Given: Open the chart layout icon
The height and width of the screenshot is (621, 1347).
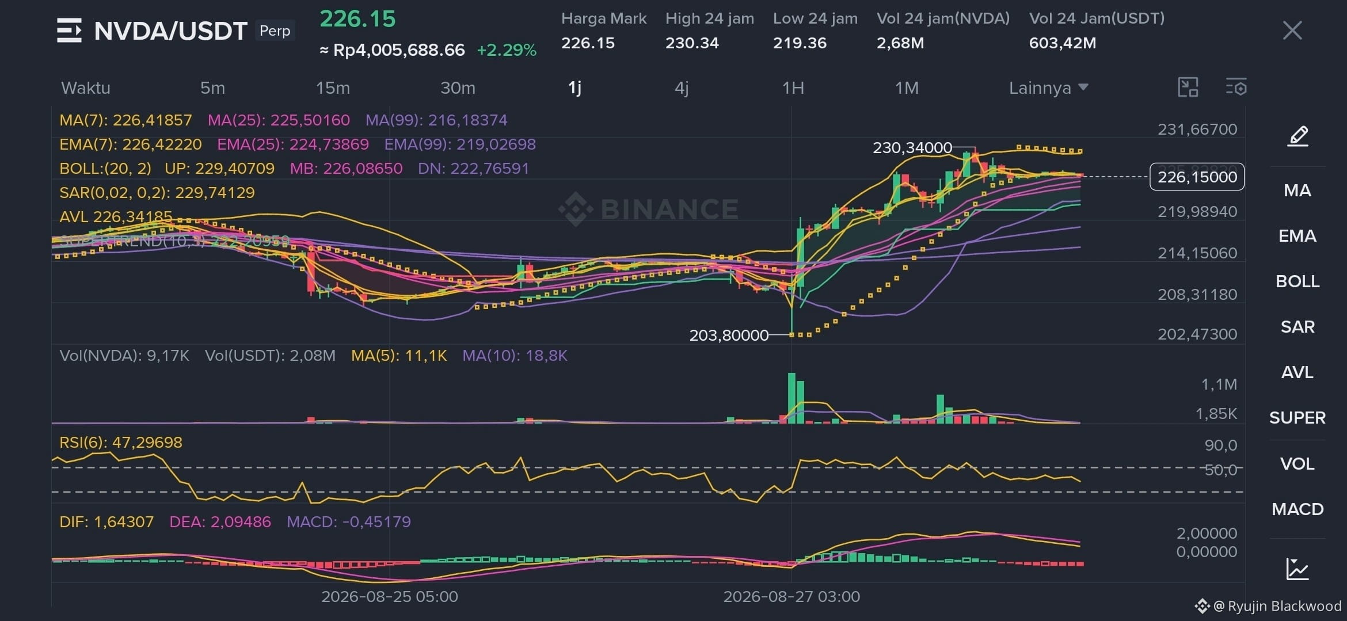Looking at the screenshot, I should point(1188,87).
